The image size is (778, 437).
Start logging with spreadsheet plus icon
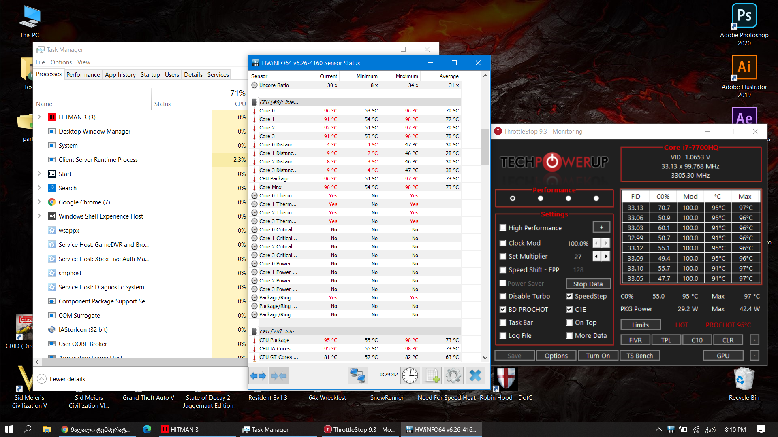[x=432, y=376]
